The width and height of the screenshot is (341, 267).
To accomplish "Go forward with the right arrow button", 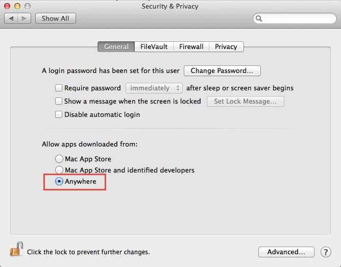I will coord(25,18).
